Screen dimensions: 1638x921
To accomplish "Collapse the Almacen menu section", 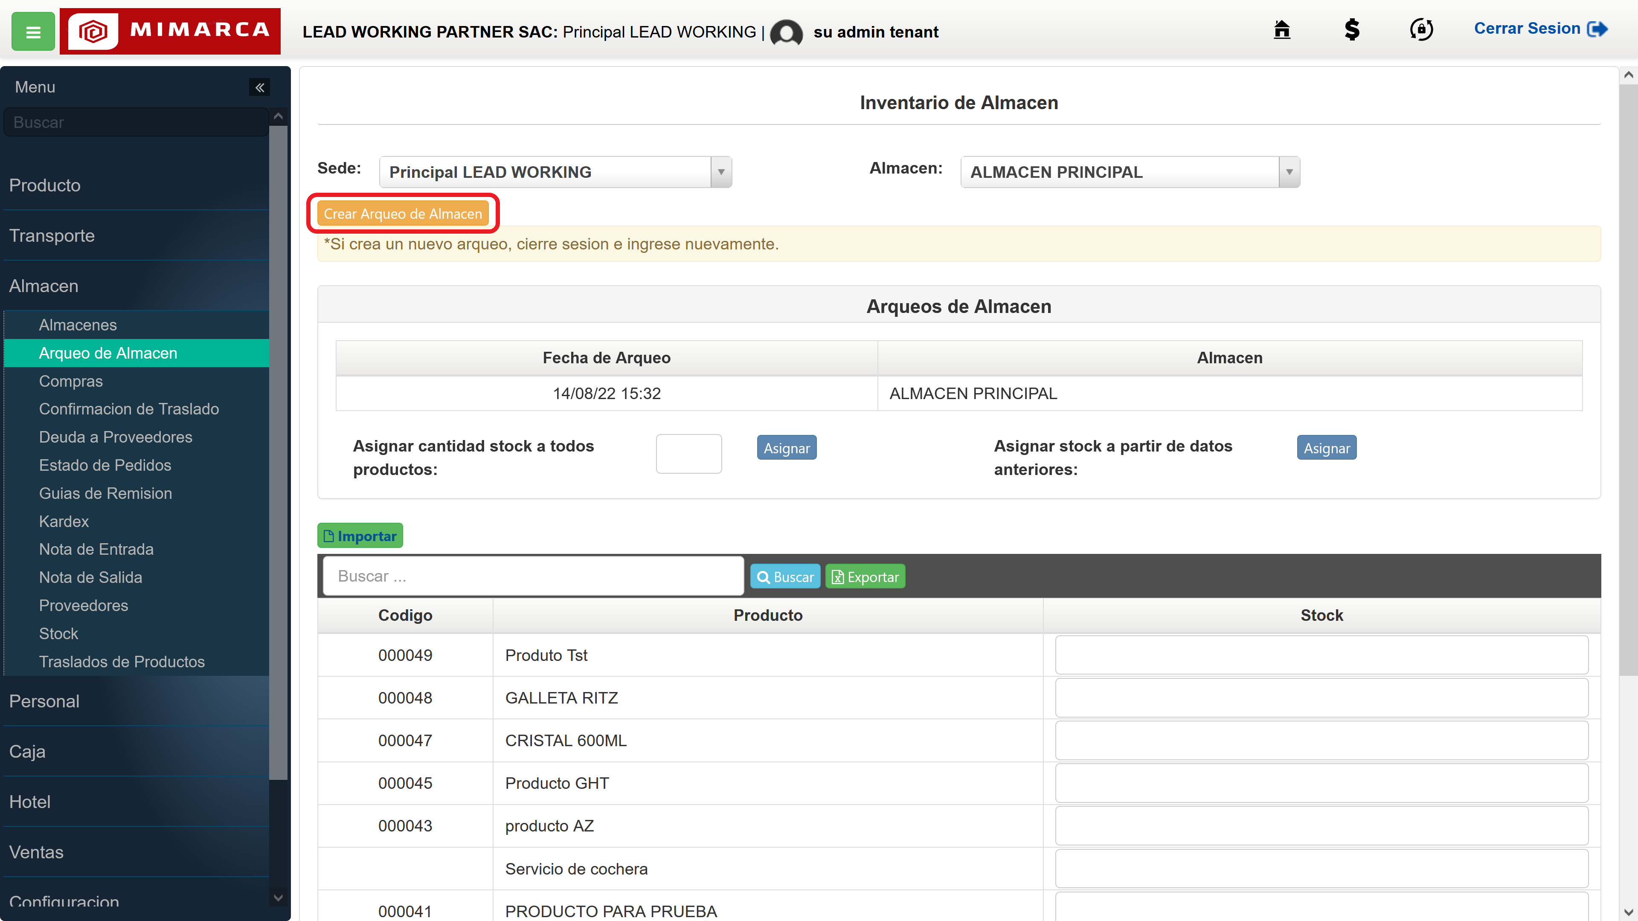I will pos(136,286).
